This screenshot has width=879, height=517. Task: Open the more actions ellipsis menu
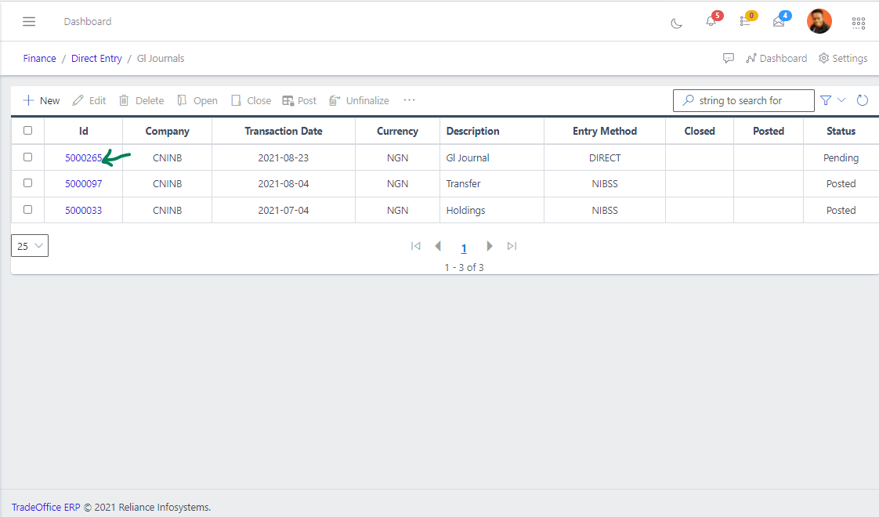click(409, 100)
